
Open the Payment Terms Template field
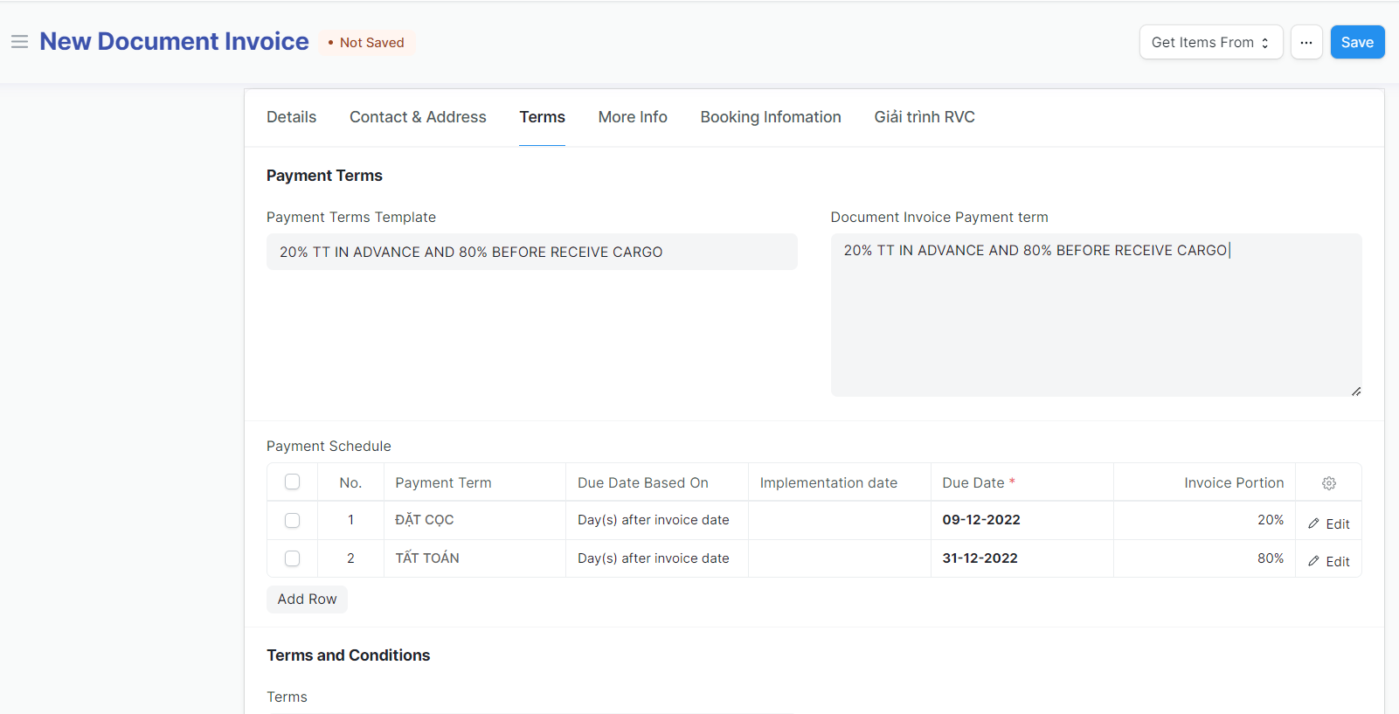point(531,252)
